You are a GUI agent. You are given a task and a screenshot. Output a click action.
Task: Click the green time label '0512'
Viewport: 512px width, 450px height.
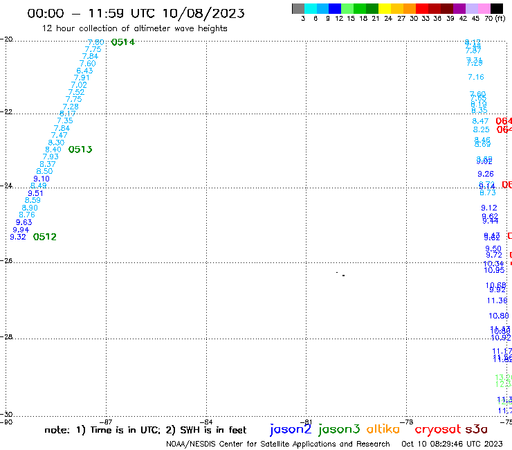[45, 237]
